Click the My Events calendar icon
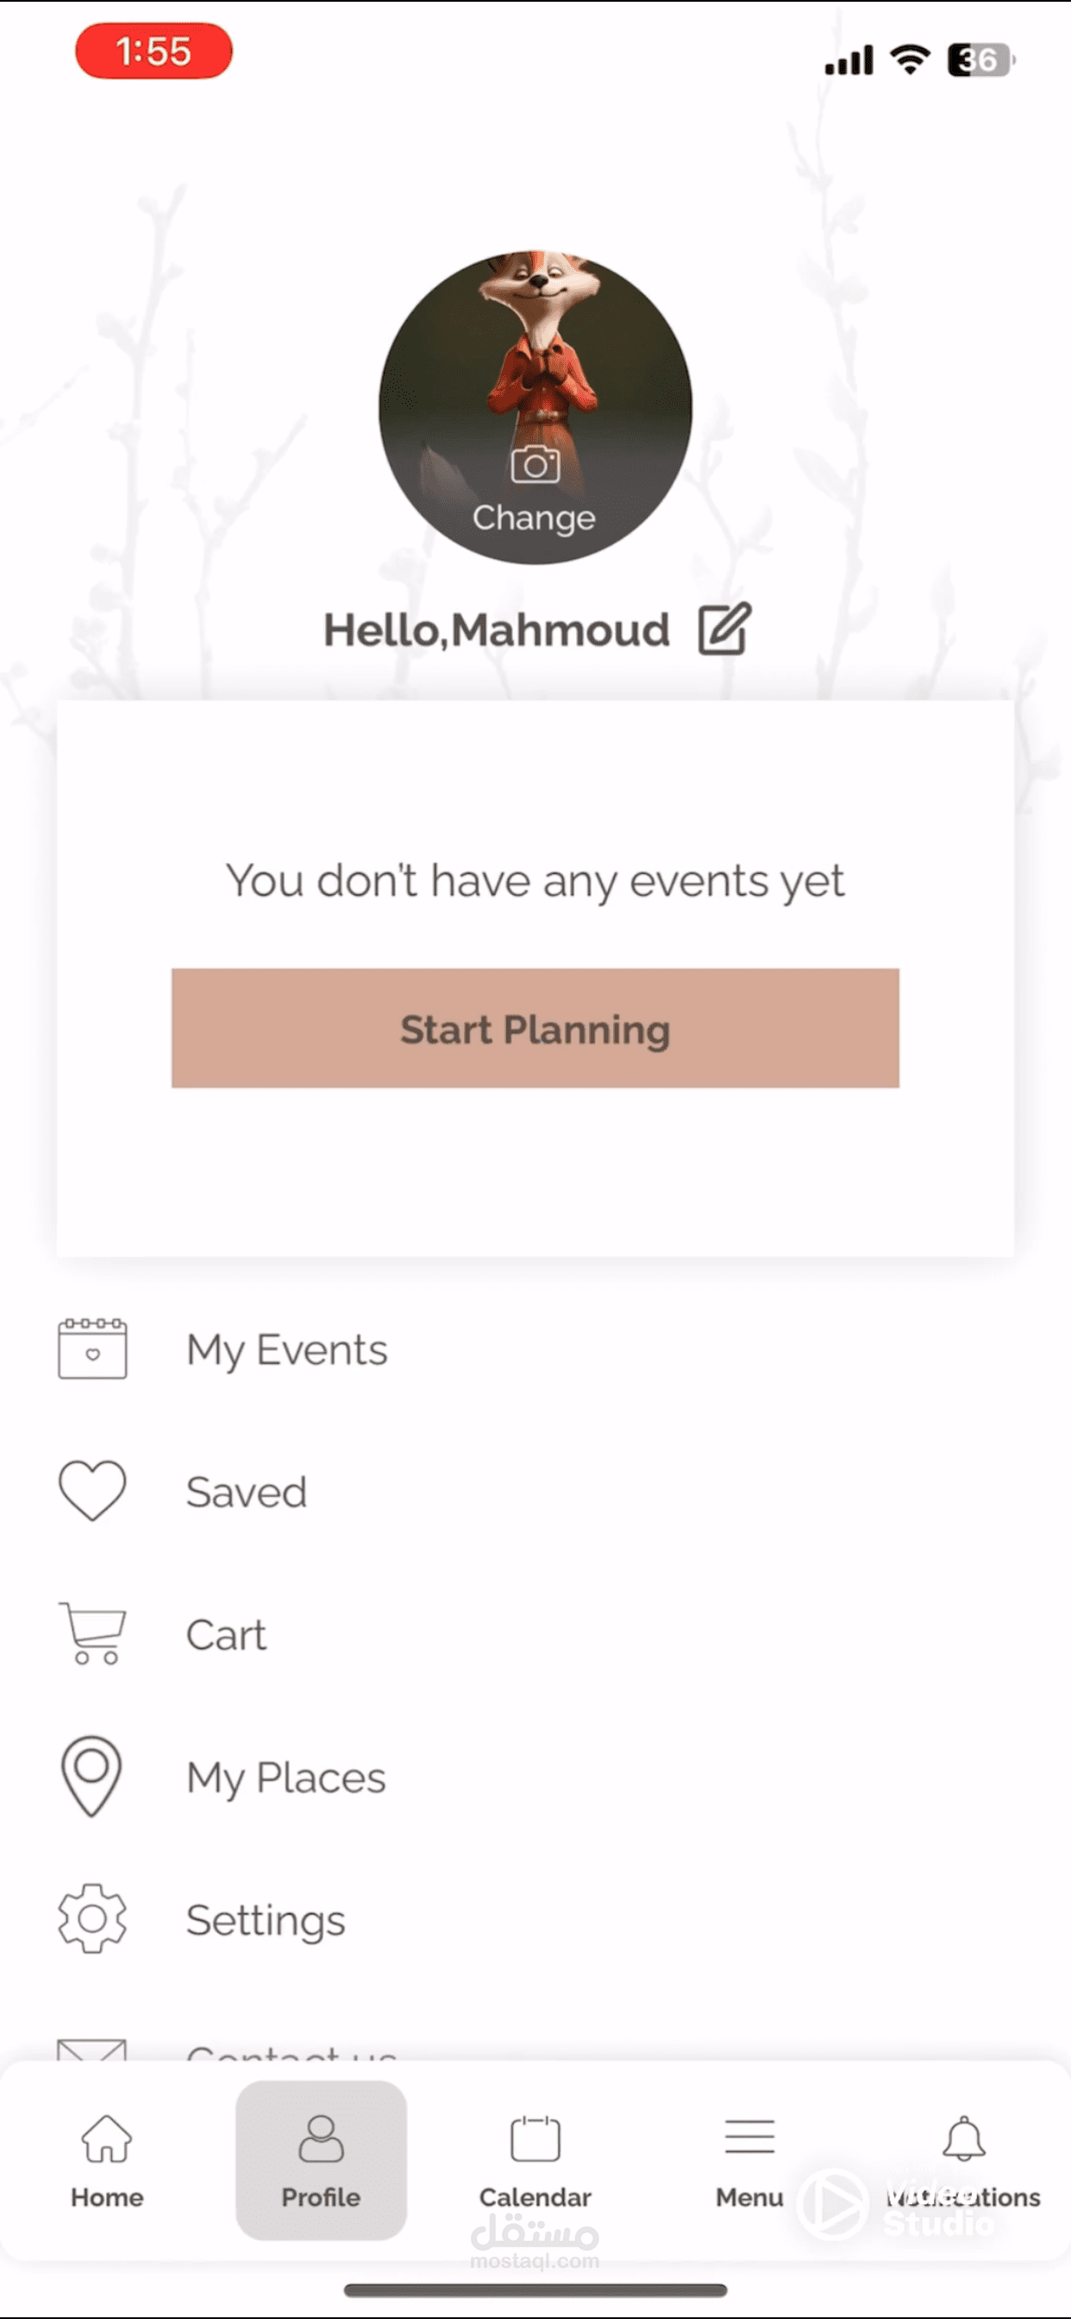The height and width of the screenshot is (2319, 1071). point(93,1348)
